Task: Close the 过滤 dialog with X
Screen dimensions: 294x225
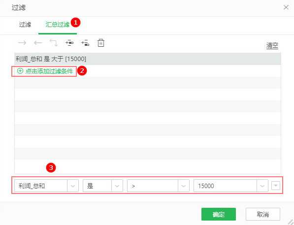Action: 286,7
